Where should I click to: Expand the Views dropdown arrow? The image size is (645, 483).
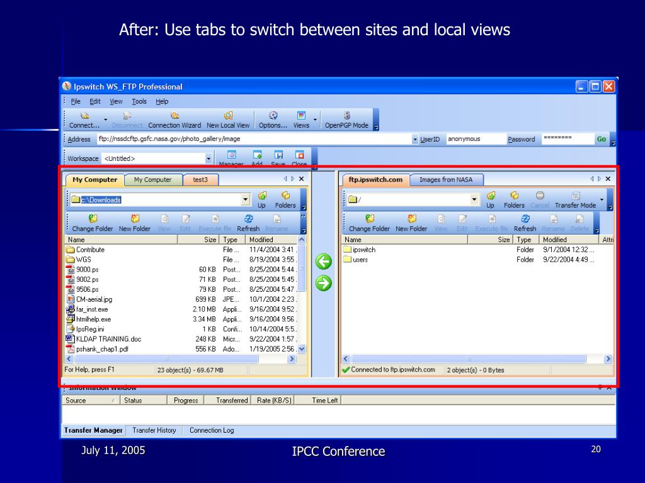coord(315,119)
